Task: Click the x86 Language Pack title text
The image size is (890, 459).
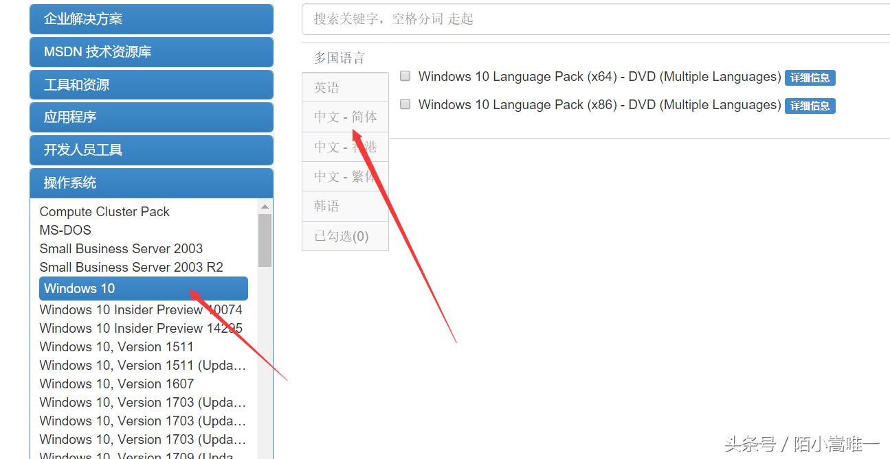Action: (599, 105)
